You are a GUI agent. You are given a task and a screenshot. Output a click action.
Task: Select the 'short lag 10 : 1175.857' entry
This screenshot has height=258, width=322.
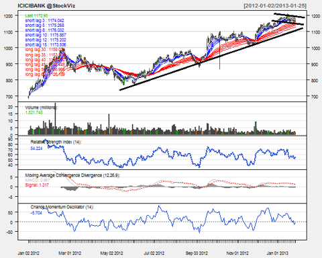46,35
